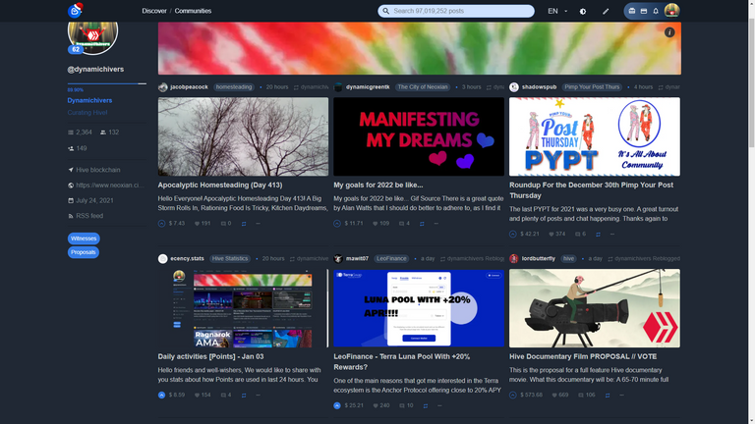The width and height of the screenshot is (755, 424).
Task: Open the more menu on Hive Documentary post
Action: click(621, 396)
